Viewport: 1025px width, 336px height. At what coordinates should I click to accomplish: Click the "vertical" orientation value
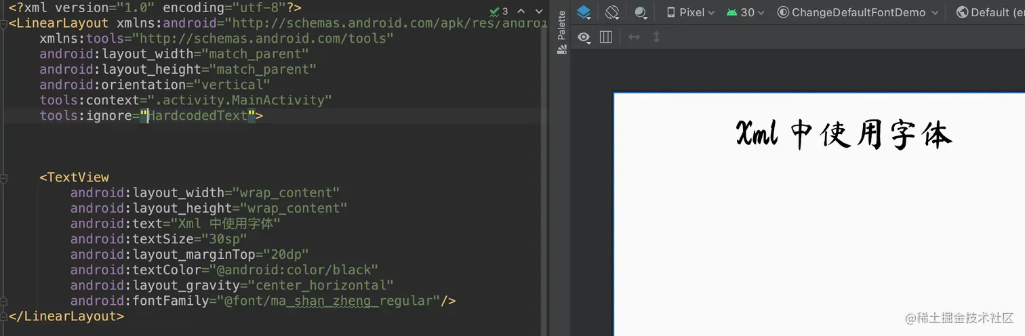pyautogui.click(x=231, y=85)
